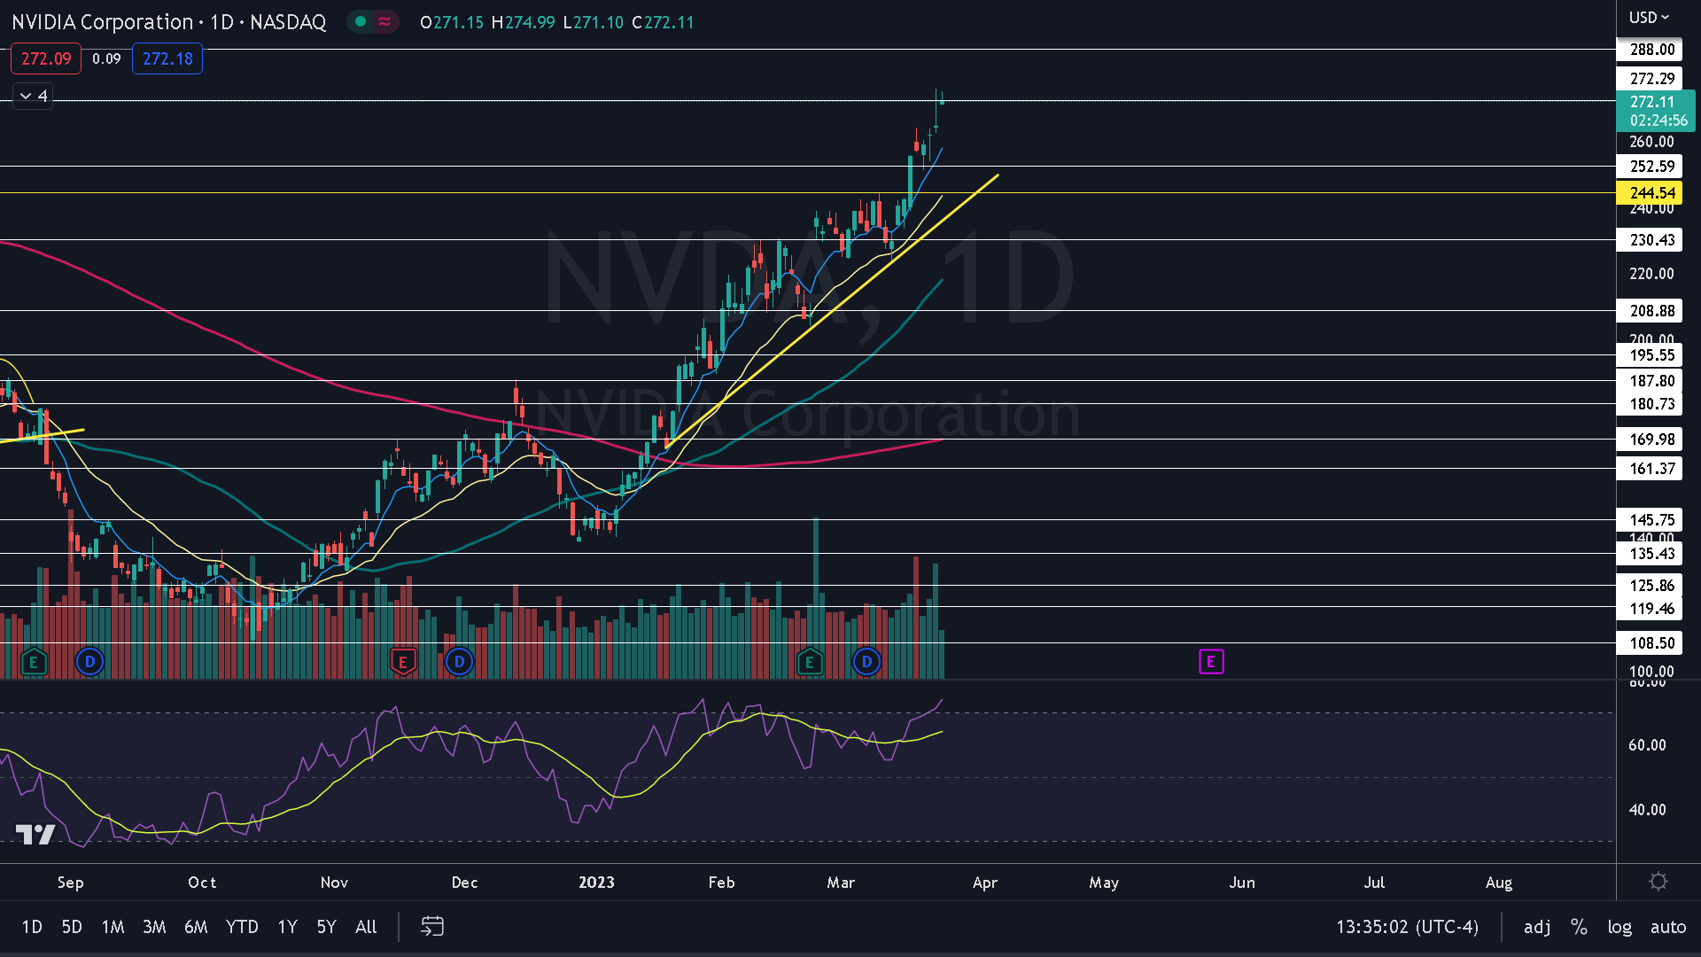Image resolution: width=1701 pixels, height=957 pixels.
Task: Toggle adj dividend adjustment
Action: (x=1537, y=927)
